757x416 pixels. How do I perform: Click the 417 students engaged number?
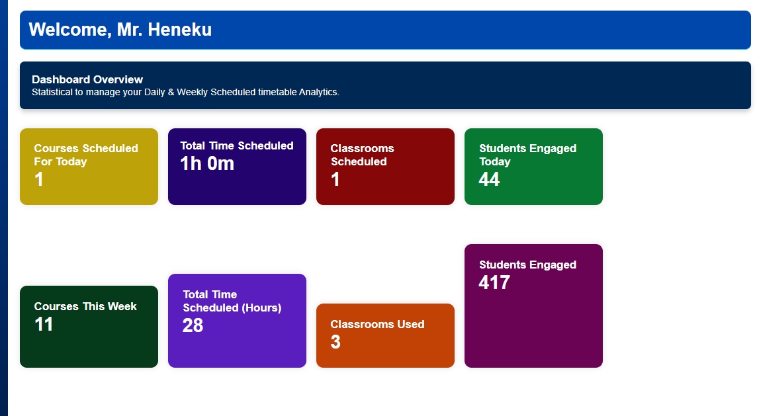point(494,282)
